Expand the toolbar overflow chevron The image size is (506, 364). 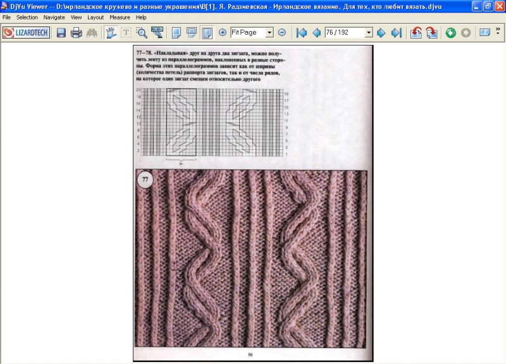pos(498,30)
